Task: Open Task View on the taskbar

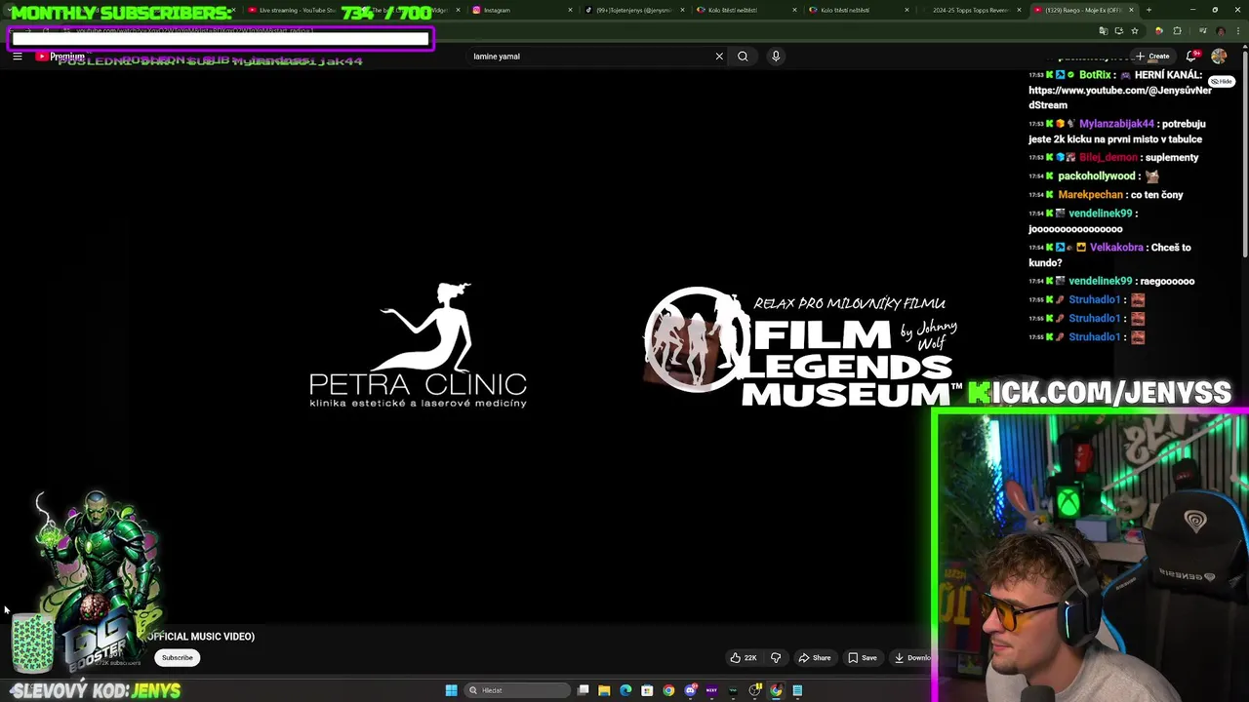Action: [583, 690]
